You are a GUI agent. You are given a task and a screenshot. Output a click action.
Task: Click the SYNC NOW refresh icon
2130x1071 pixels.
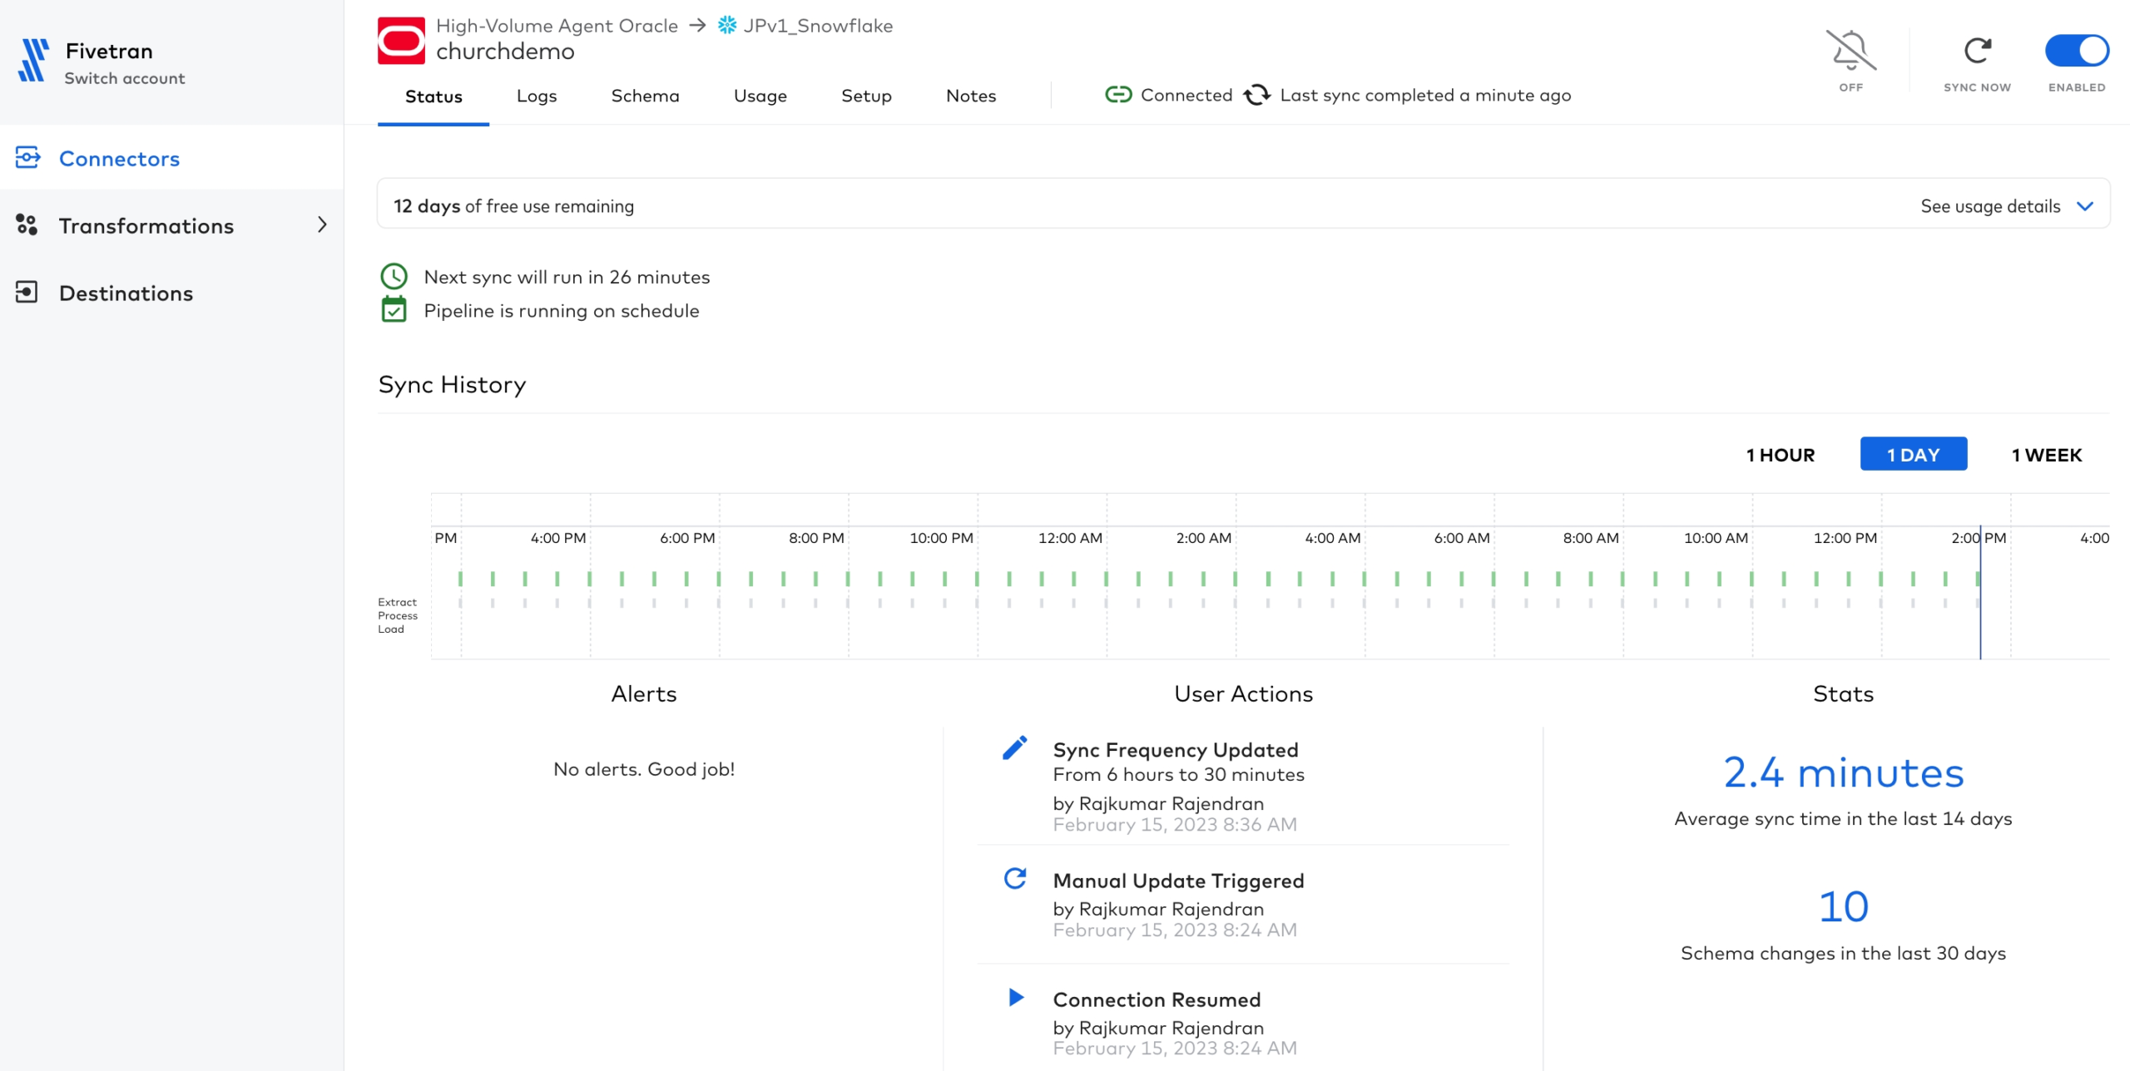tap(1979, 49)
